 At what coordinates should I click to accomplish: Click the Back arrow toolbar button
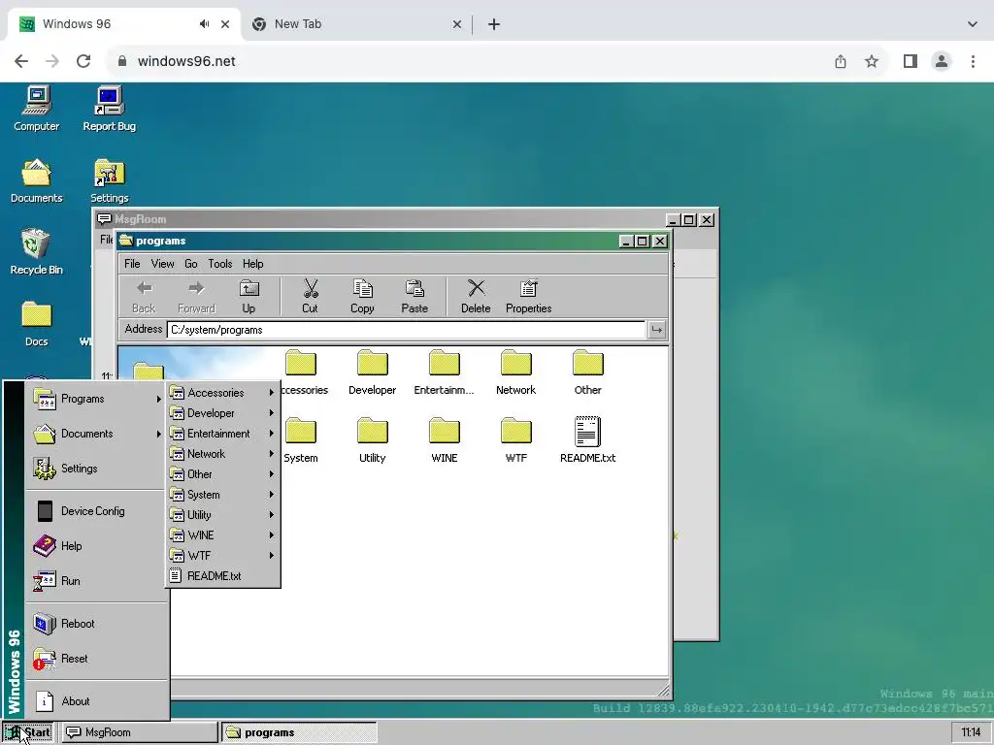coord(144,297)
